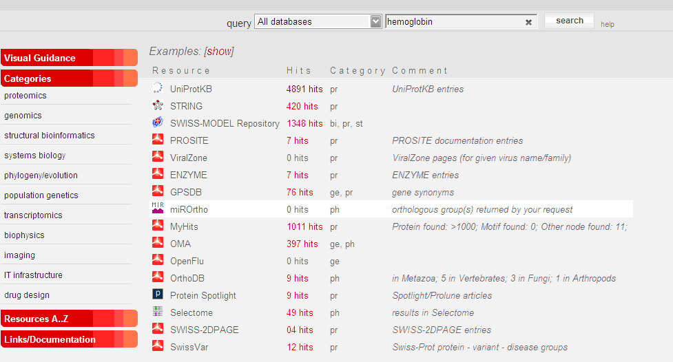Click the Protein Spotlight icon
Image resolution: width=673 pixels, height=362 pixels.
pos(158,294)
